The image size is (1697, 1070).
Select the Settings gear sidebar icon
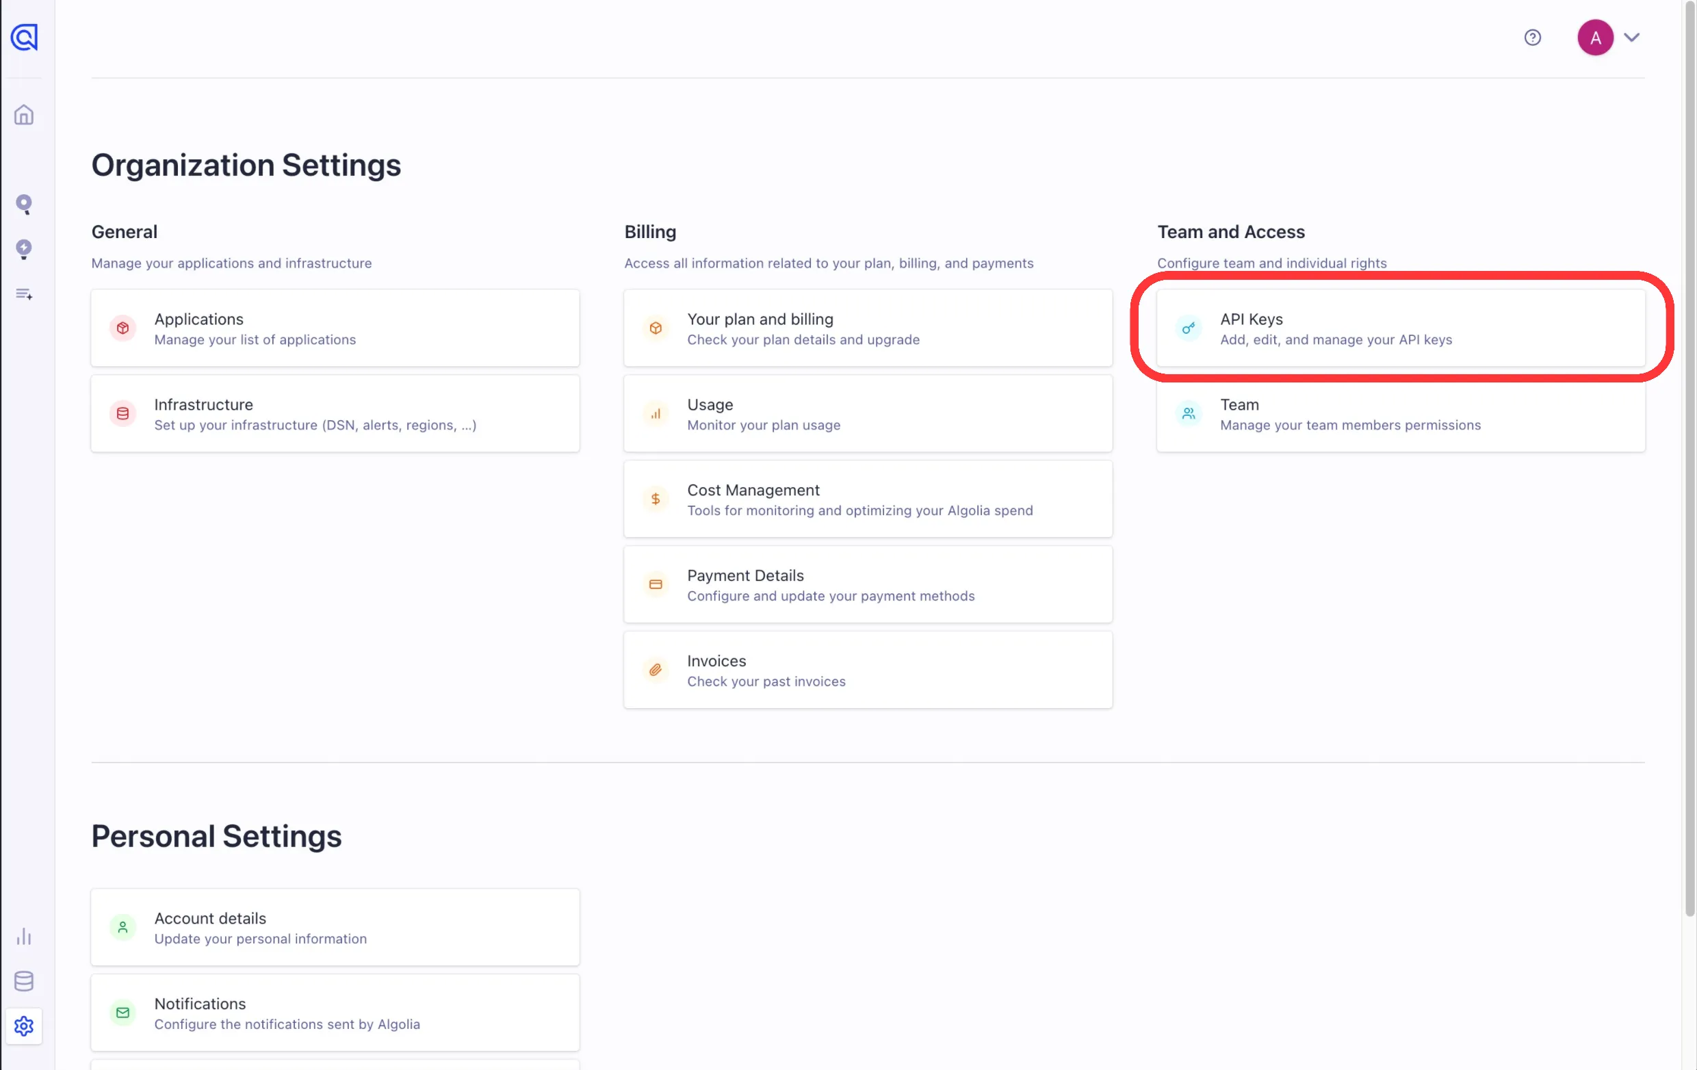[24, 1026]
